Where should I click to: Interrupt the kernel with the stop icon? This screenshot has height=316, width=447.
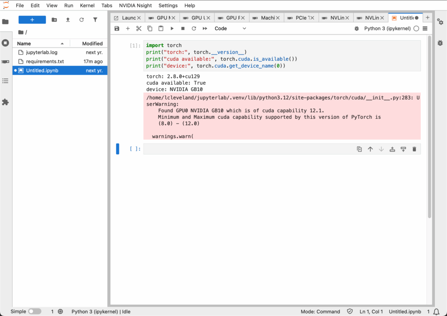pyautogui.click(x=183, y=28)
